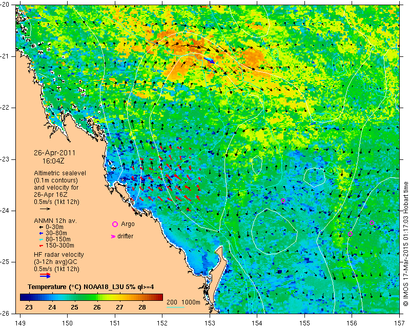
Task: Select Argo float marker near 156E, -24.45
Action: pyautogui.click(x=351, y=234)
